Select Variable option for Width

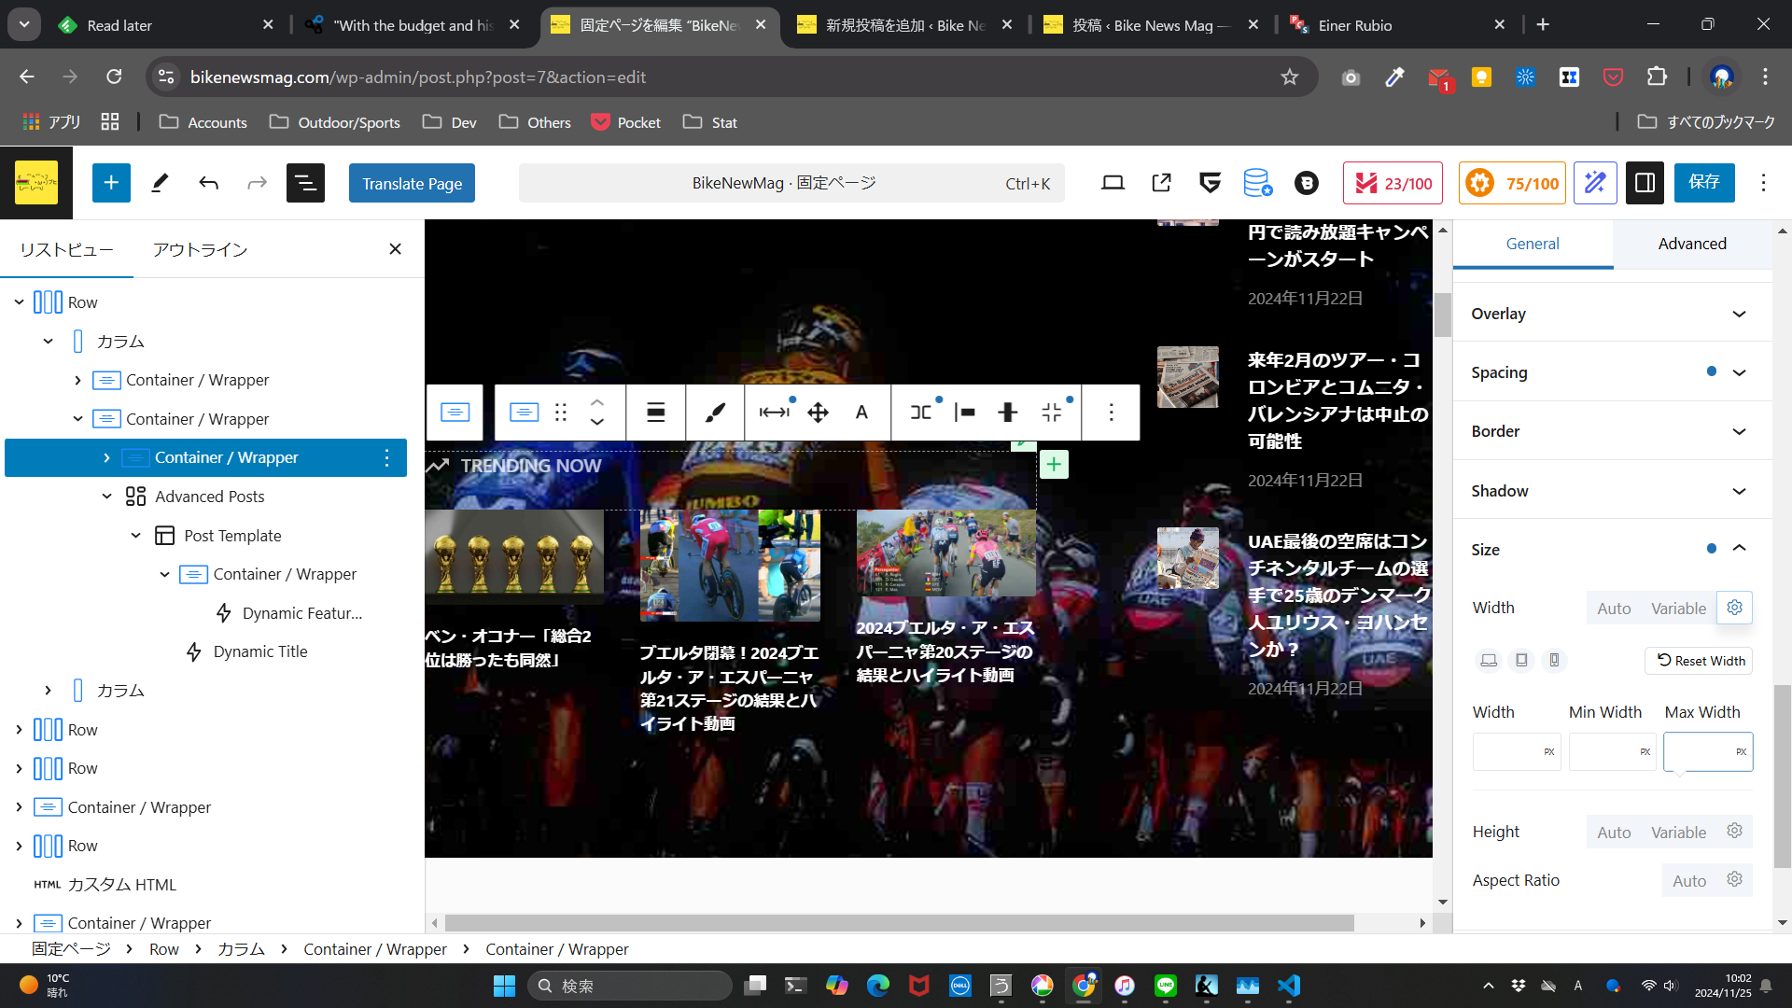[x=1678, y=609]
